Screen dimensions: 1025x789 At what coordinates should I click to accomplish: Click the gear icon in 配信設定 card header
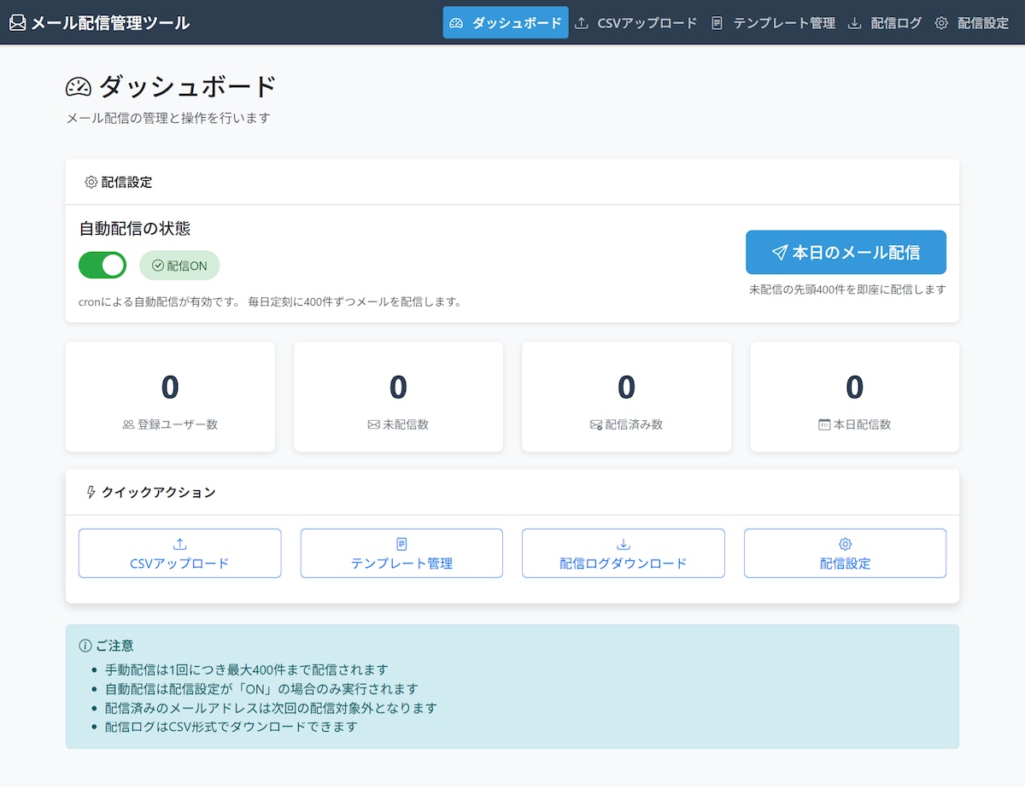pyautogui.click(x=91, y=182)
